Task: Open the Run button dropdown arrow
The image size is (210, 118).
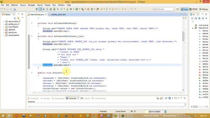Action: pyautogui.click(x=79, y=9)
